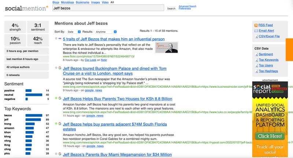The width and height of the screenshot is (293, 158).
Task: Click the '0 retweets' stat
Action: click(26, 75)
